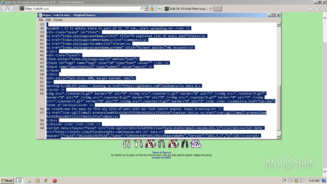The width and height of the screenshot is (327, 184).
Task: Open the network tray icon
Action: [297, 181]
